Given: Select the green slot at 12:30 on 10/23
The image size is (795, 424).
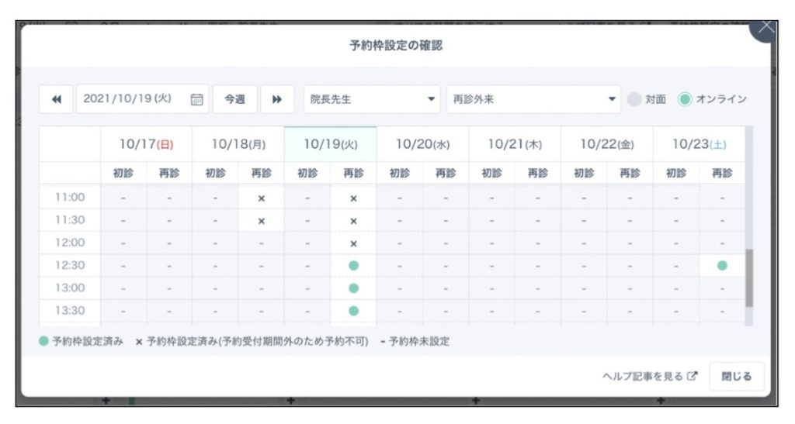Looking at the screenshot, I should [722, 265].
